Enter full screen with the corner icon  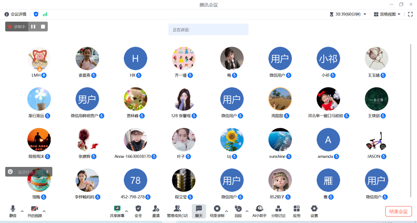pyautogui.click(x=410, y=14)
